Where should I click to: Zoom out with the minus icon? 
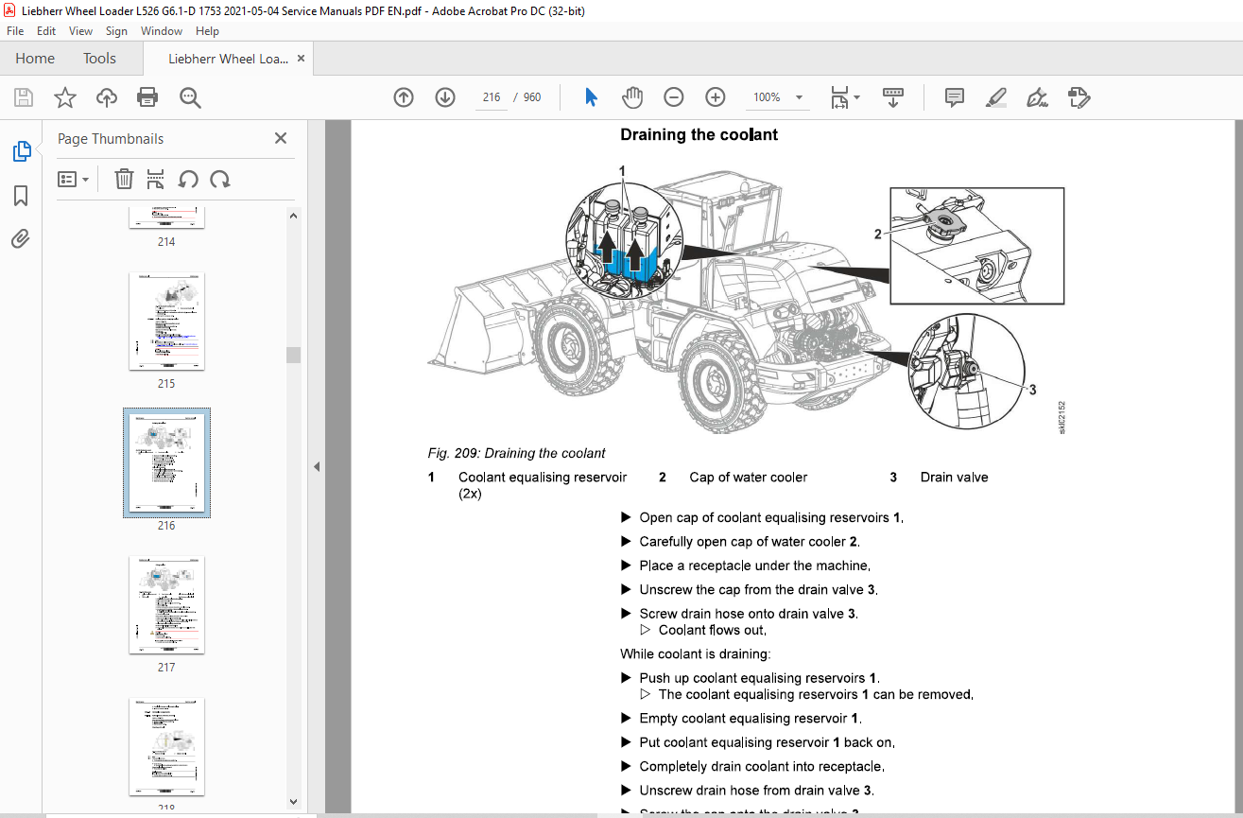(674, 97)
